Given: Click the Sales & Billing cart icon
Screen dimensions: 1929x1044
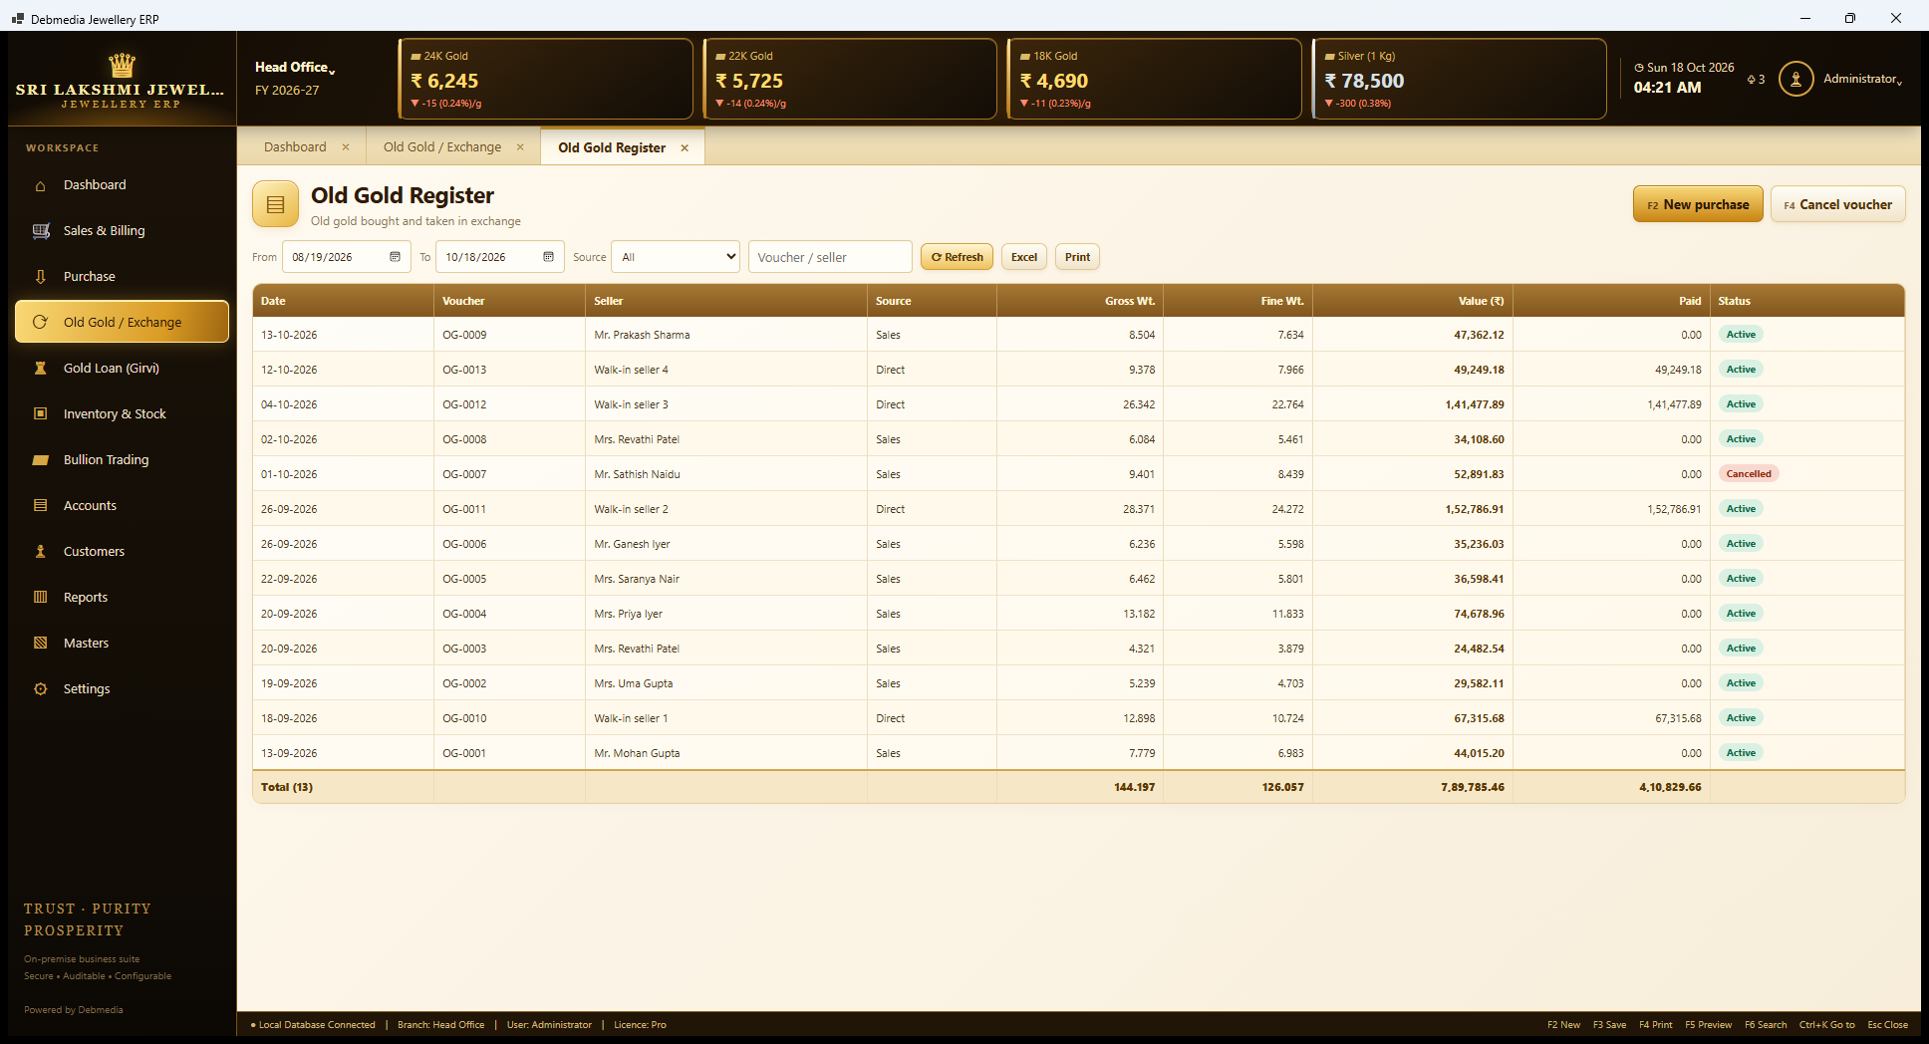Looking at the screenshot, I should click(41, 231).
